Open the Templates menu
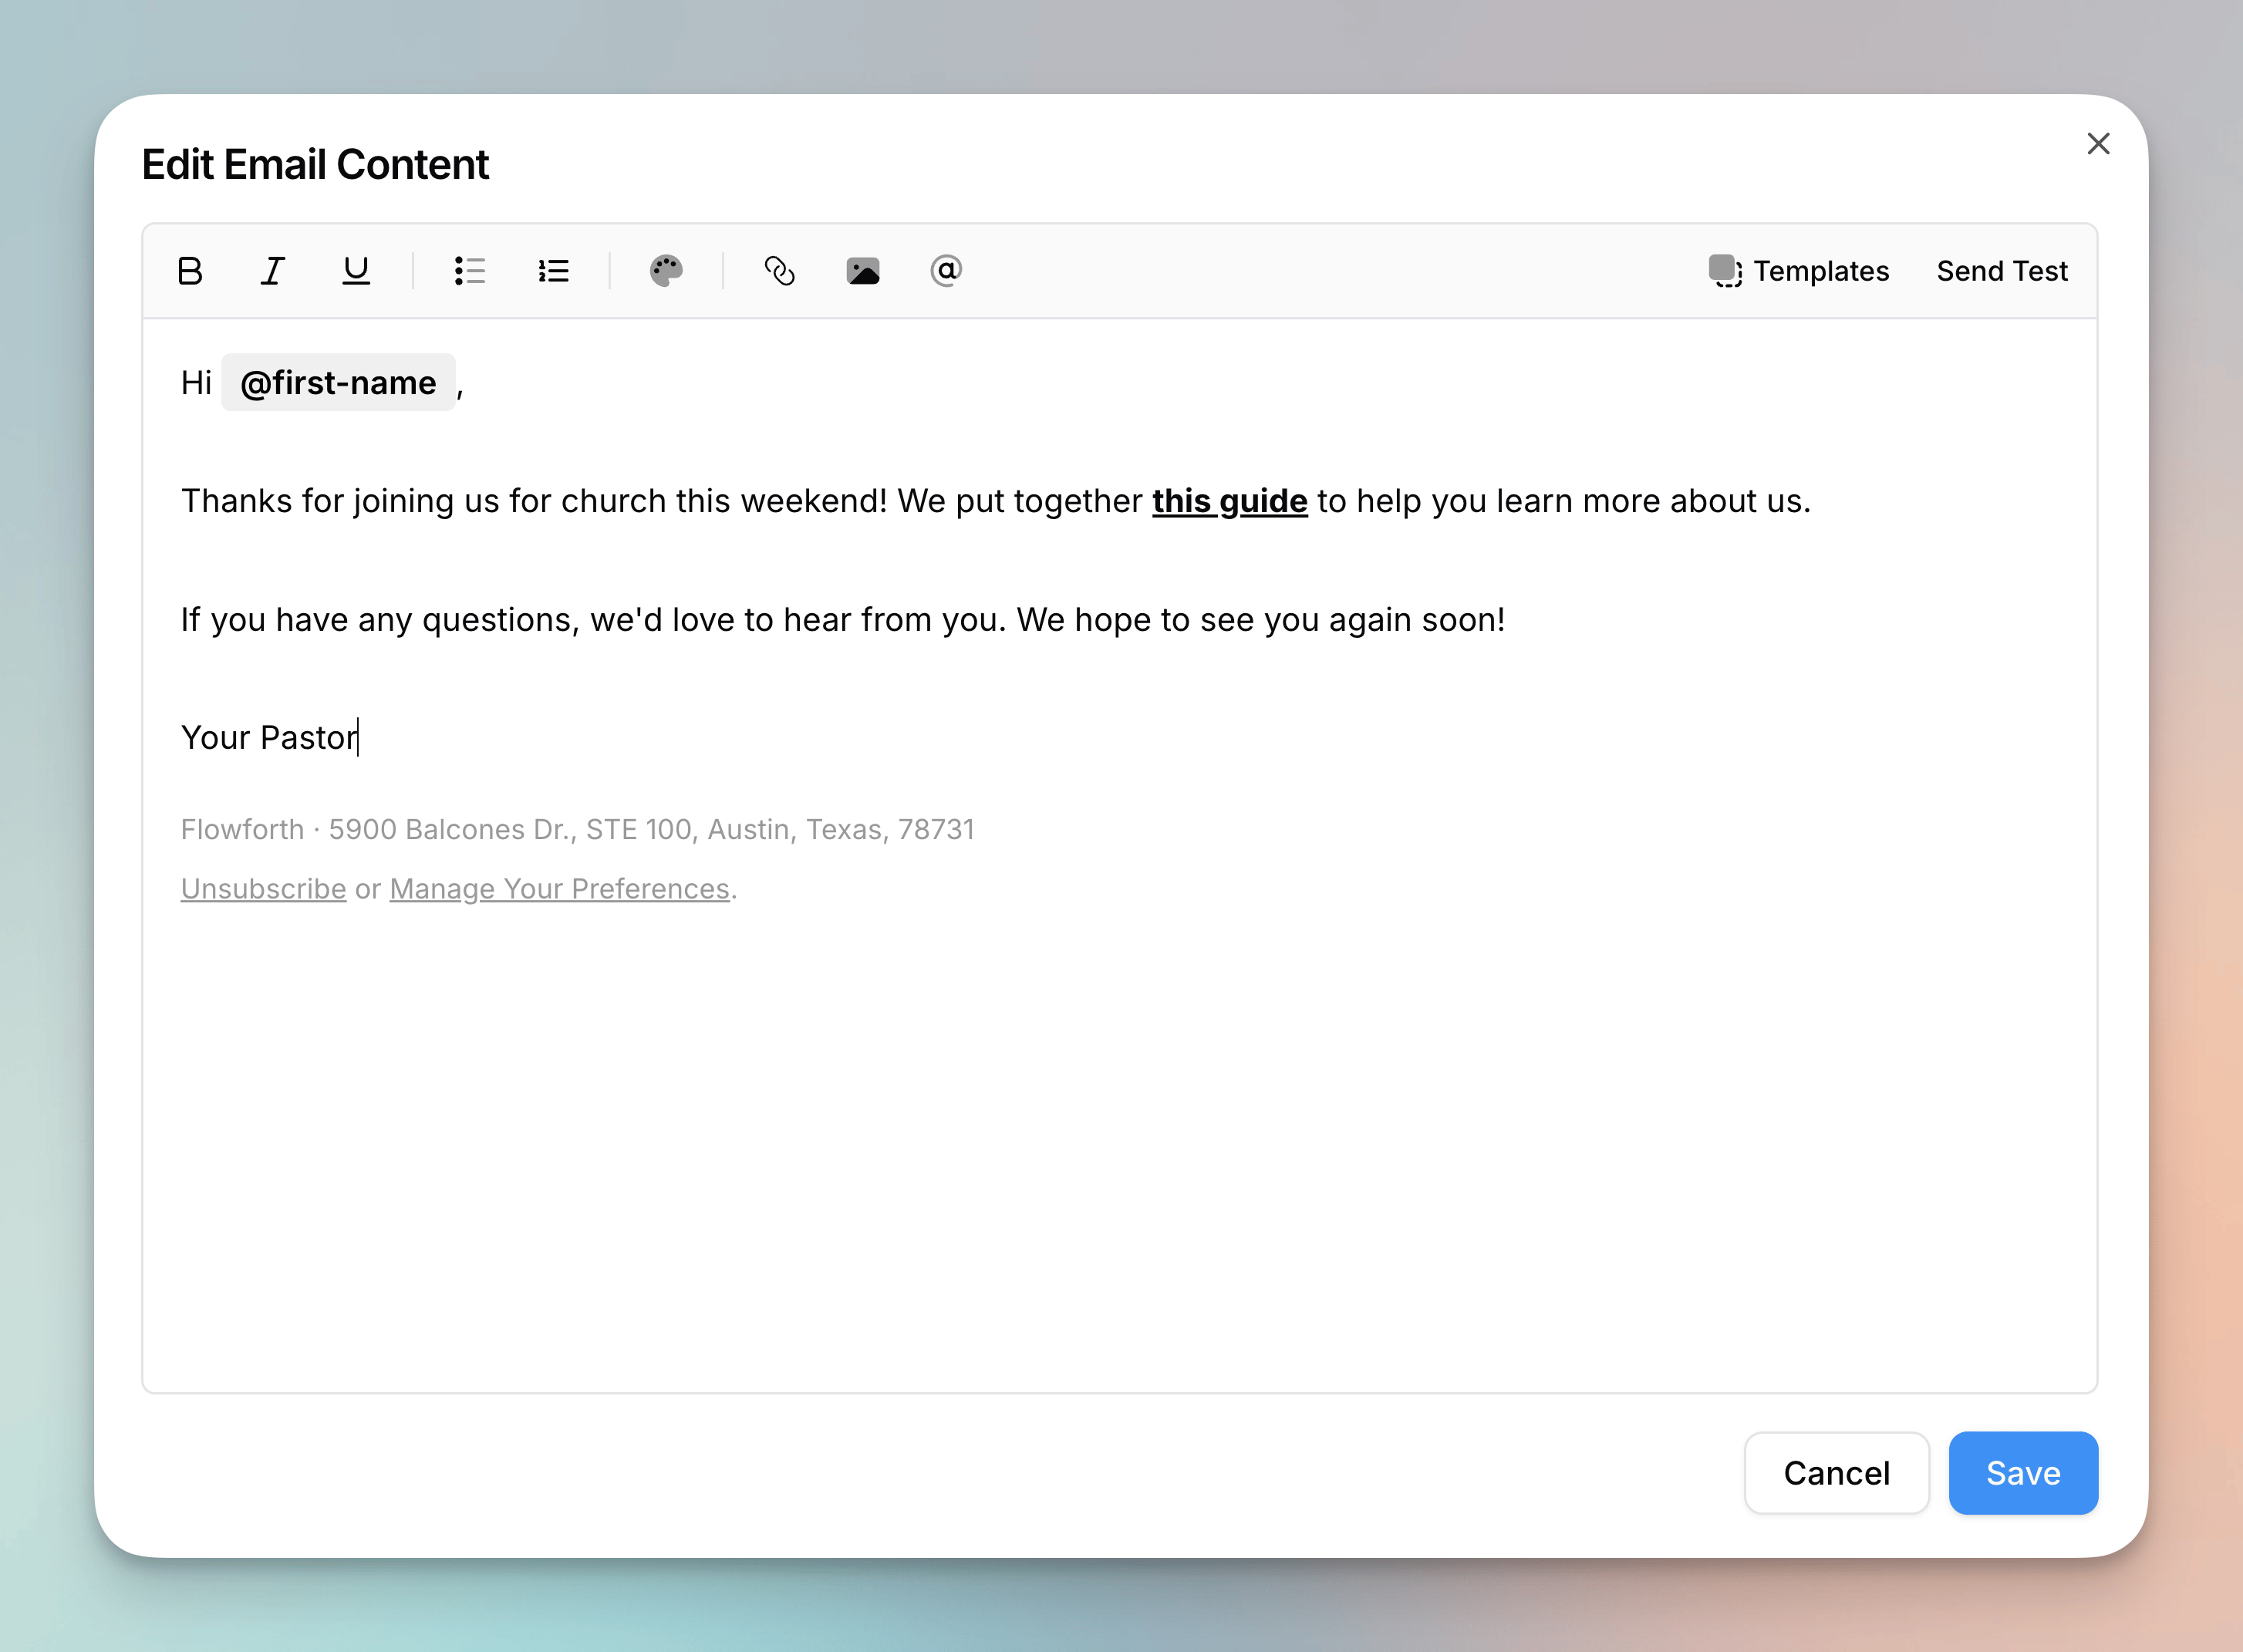This screenshot has height=1652, width=2243. 1799,271
